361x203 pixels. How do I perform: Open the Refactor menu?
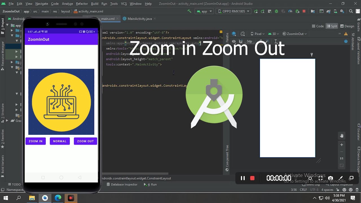(x=82, y=4)
